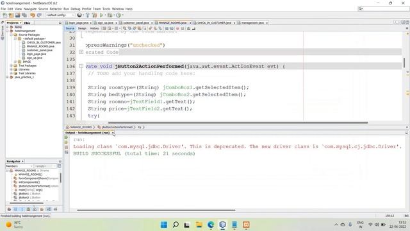The width and height of the screenshot is (410, 231).
Task: Click the Debug Project toolbar icon
Action: (110, 15)
